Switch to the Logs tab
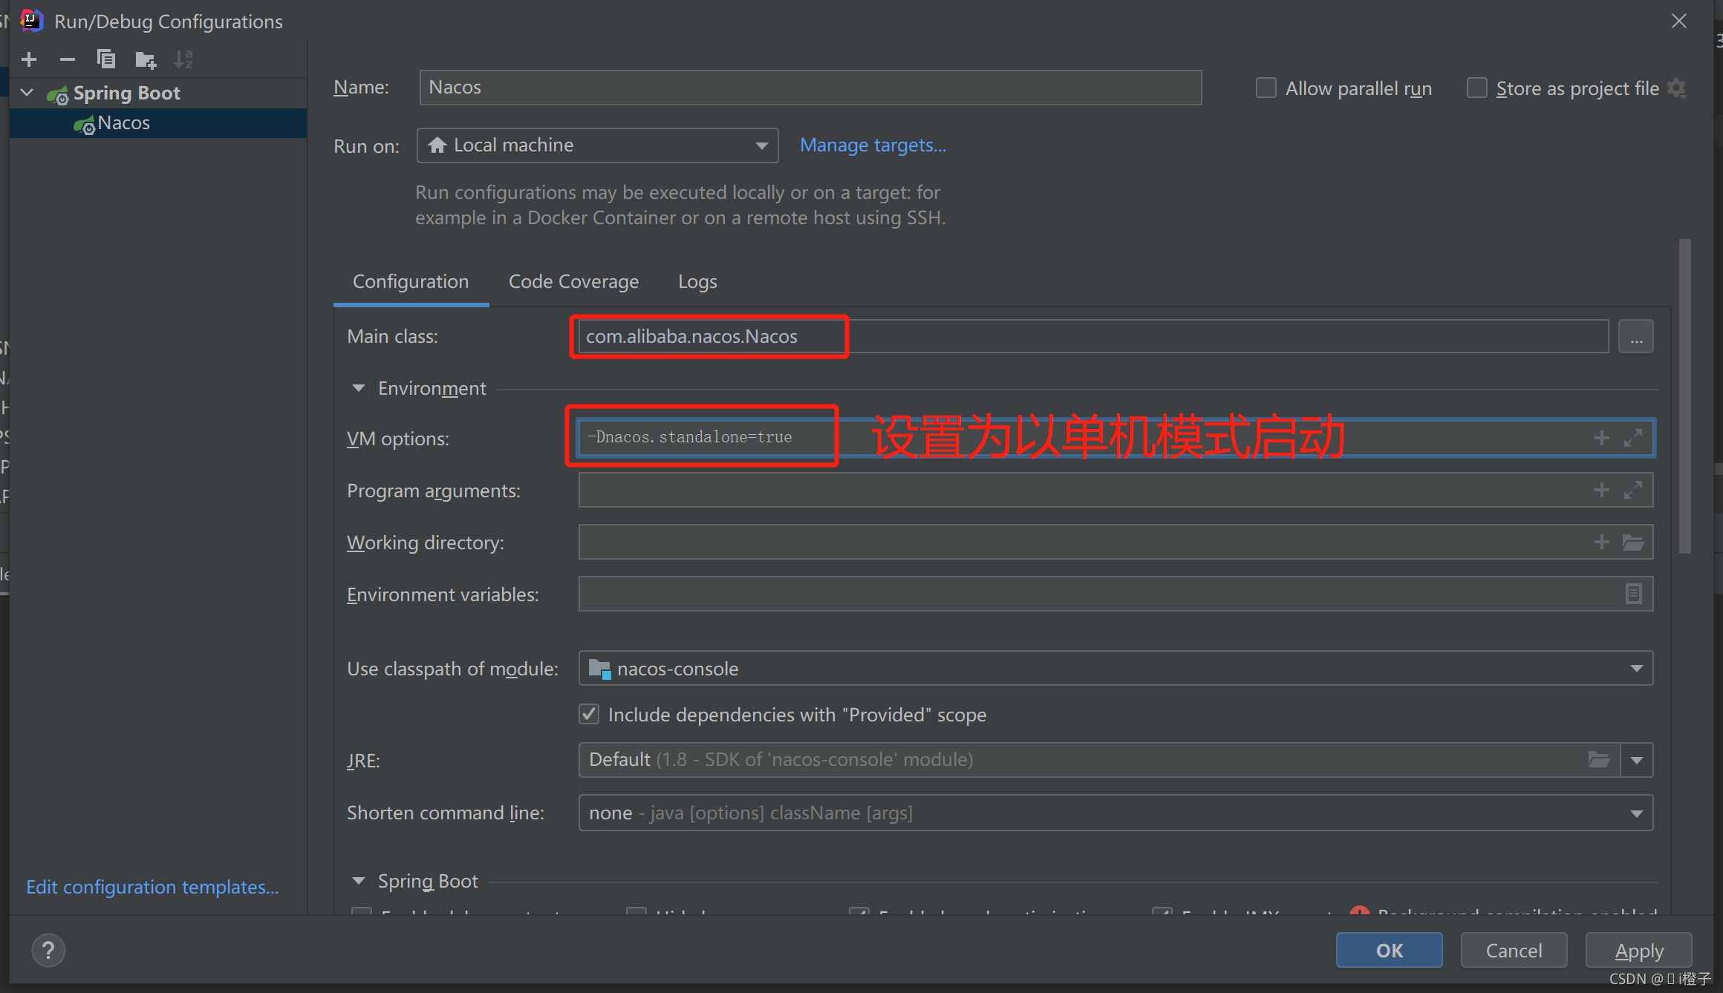 [x=697, y=282]
